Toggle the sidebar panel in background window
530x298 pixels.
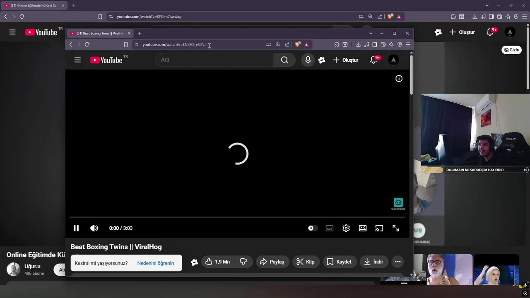coord(491,17)
